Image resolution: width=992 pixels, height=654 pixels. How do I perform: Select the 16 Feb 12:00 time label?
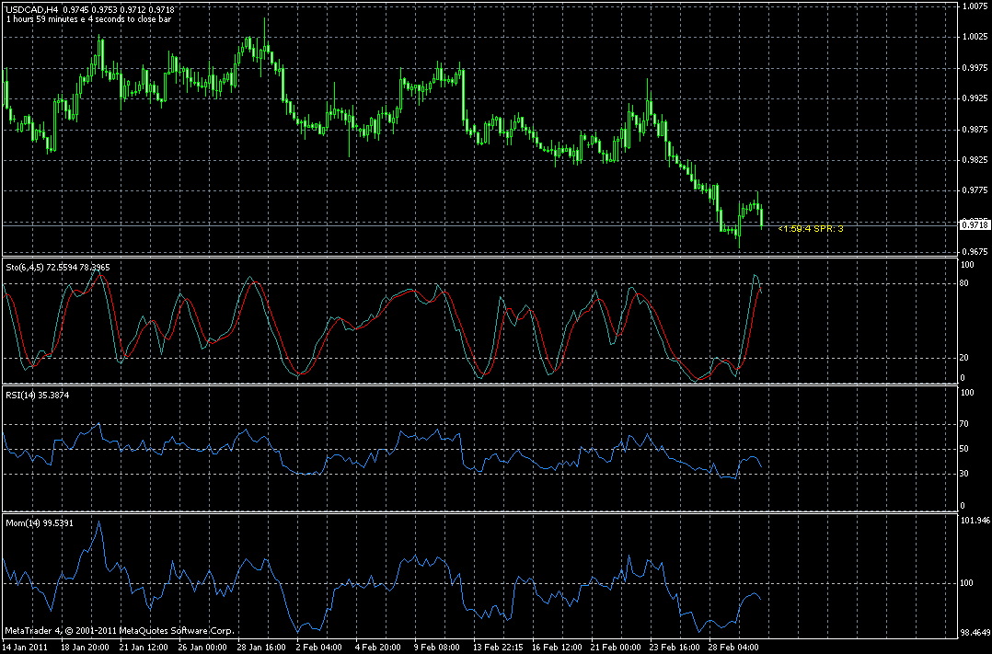click(557, 648)
